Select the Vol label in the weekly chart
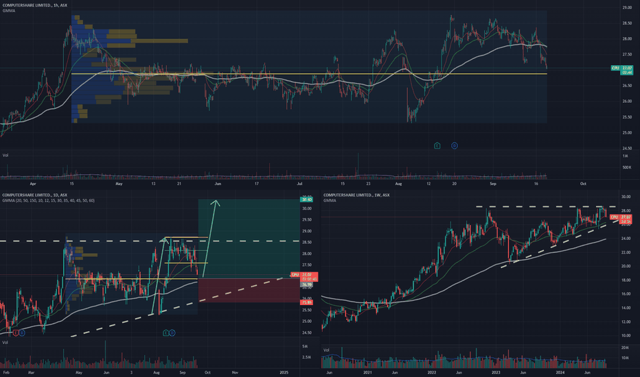This screenshot has height=377, width=640. [326, 350]
